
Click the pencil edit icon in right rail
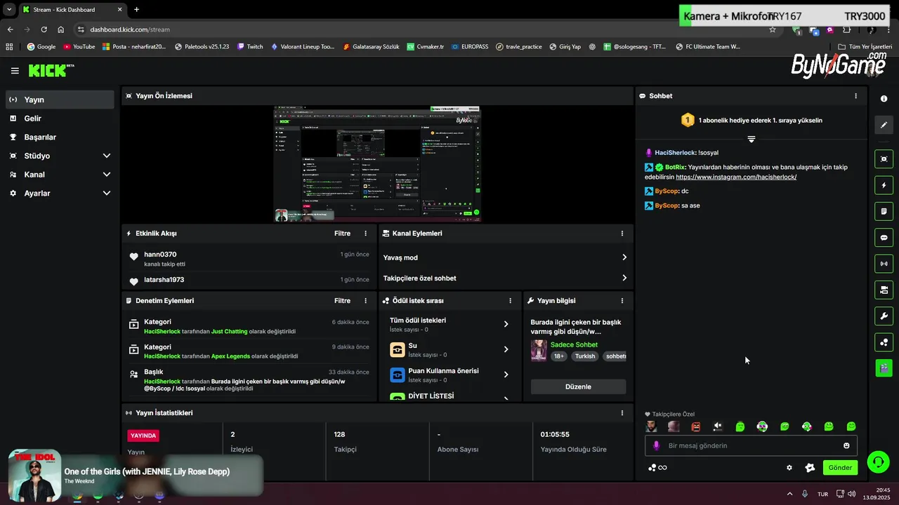[884, 125]
